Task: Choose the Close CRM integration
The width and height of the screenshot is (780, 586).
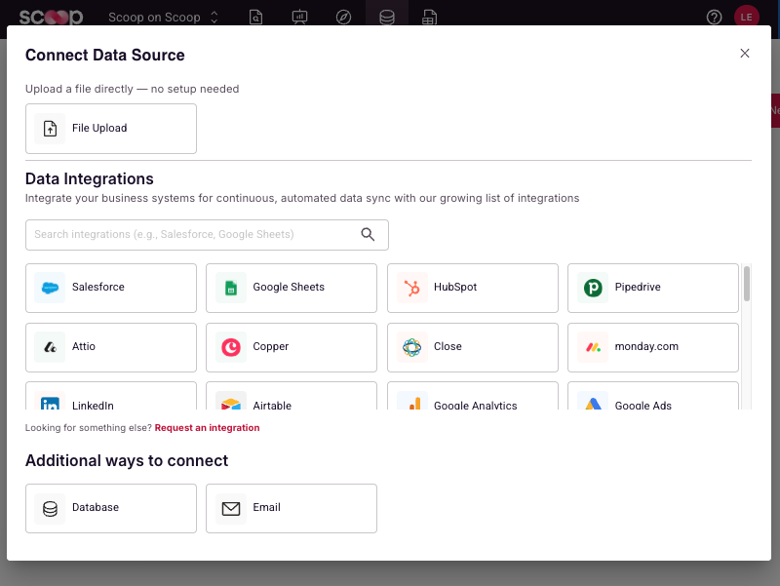Action: click(472, 347)
